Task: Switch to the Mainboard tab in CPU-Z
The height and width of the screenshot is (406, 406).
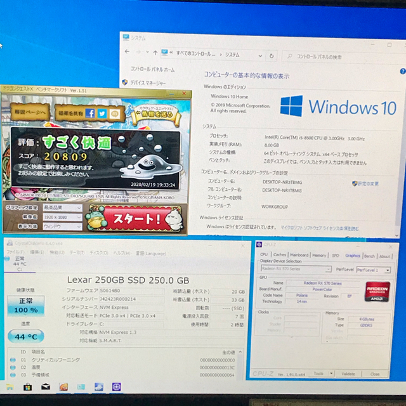Action: [299, 255]
